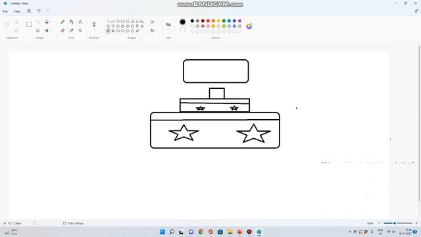Select Colour 2 white background circle

coord(183,30)
